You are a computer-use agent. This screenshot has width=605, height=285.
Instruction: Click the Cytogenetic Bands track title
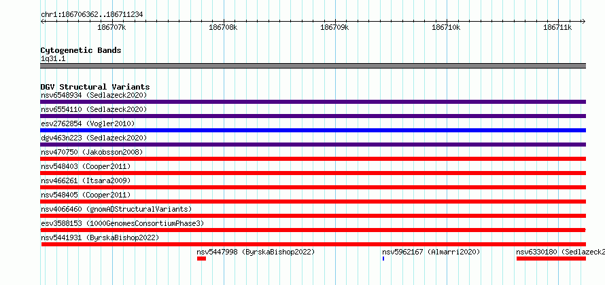coord(81,50)
